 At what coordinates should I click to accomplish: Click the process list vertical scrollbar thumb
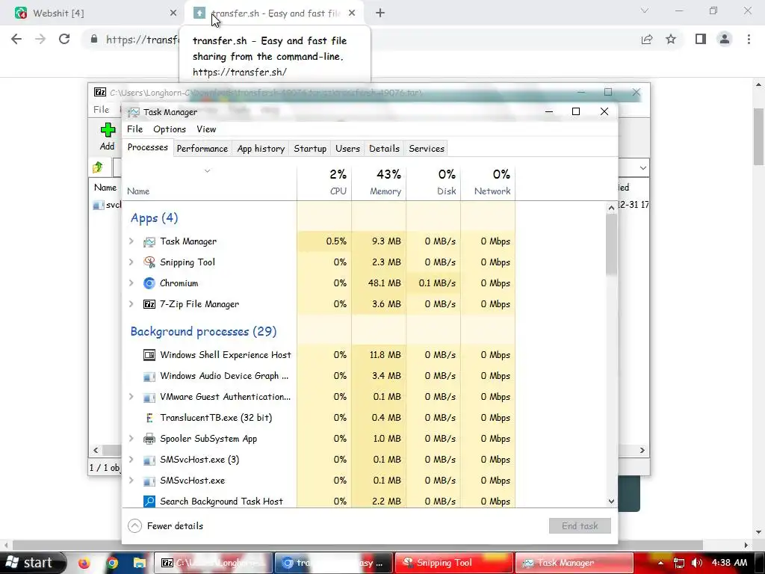click(611, 244)
